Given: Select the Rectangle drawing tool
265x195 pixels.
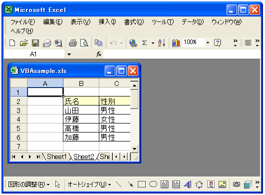Looking at the screenshot, I should click(x=142, y=184).
